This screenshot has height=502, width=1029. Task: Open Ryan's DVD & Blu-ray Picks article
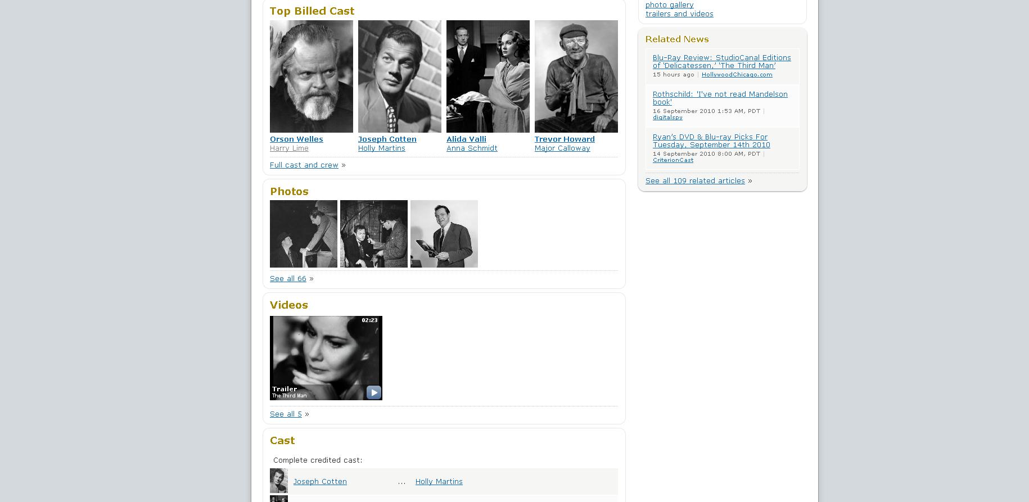pos(711,141)
